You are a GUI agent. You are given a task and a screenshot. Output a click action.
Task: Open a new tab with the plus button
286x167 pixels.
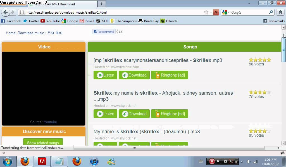coord(102,4)
